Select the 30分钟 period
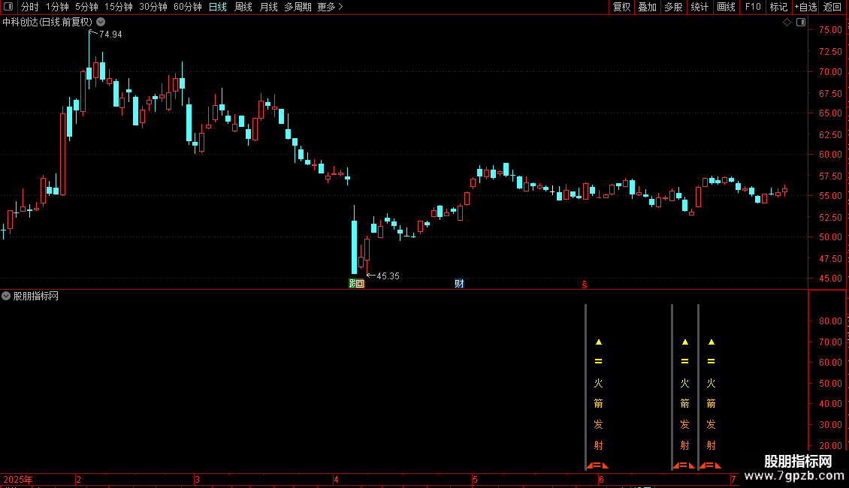The height and width of the screenshot is (488, 849). pyautogui.click(x=153, y=7)
